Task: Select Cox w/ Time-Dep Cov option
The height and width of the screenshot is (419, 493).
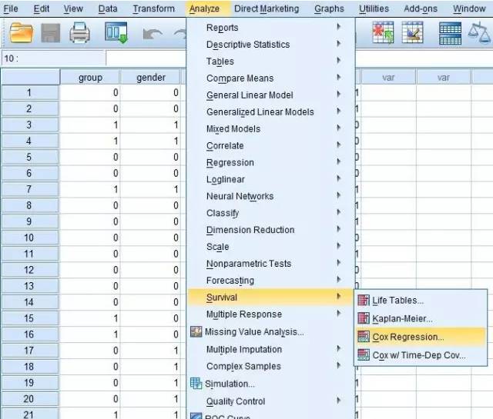Action: pos(418,355)
